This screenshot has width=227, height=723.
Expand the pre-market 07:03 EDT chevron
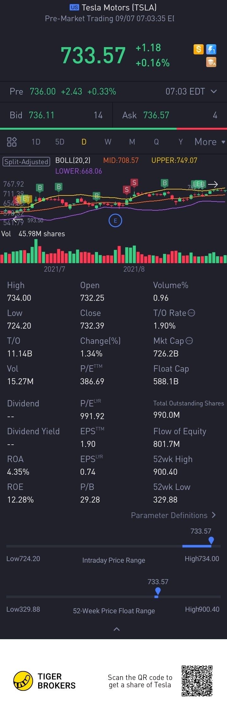(x=214, y=91)
